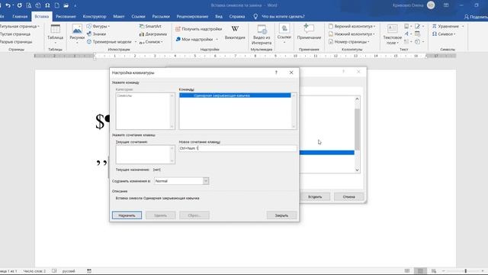The image size is (488, 275).
Task: Insert a Текстовое поле text box
Action: coord(392,34)
